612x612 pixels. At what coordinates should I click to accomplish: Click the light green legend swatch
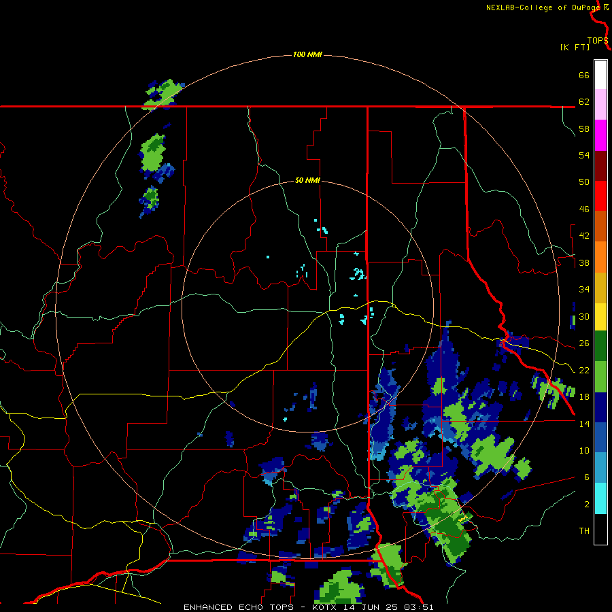click(x=600, y=377)
